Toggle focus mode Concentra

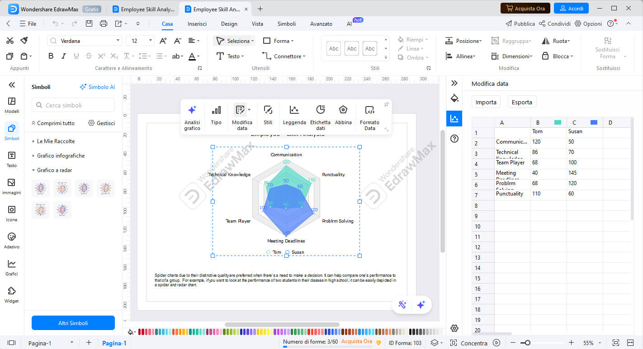point(469,343)
